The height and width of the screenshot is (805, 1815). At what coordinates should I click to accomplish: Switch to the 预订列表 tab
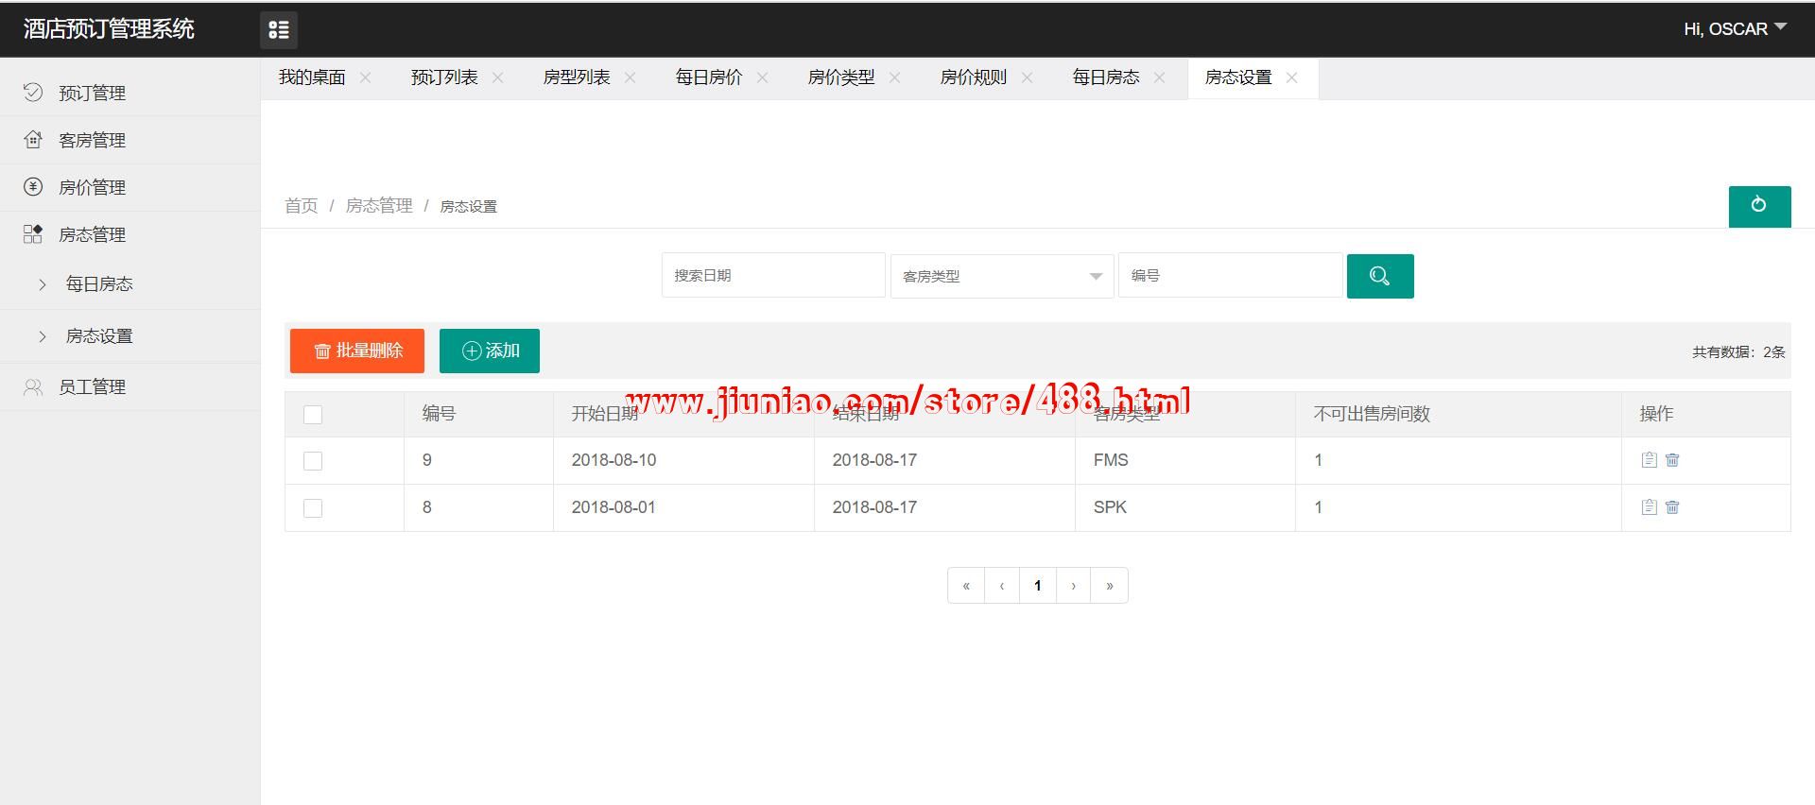444,77
